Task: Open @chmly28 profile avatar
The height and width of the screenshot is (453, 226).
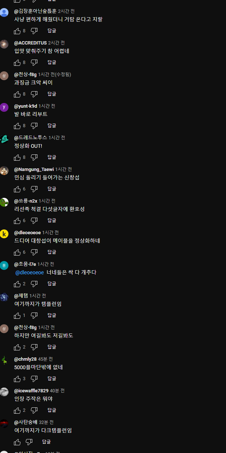Action: (x=4, y=360)
